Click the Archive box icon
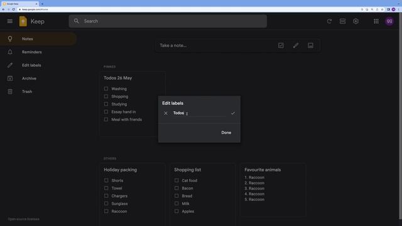The height and width of the screenshot is (226, 402). pos(10,78)
